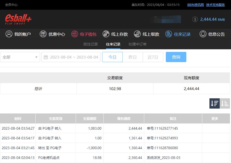Go to 线上取款 page
Image resolution: width=231 pixels, height=163 pixels.
pyautogui.click(x=147, y=34)
